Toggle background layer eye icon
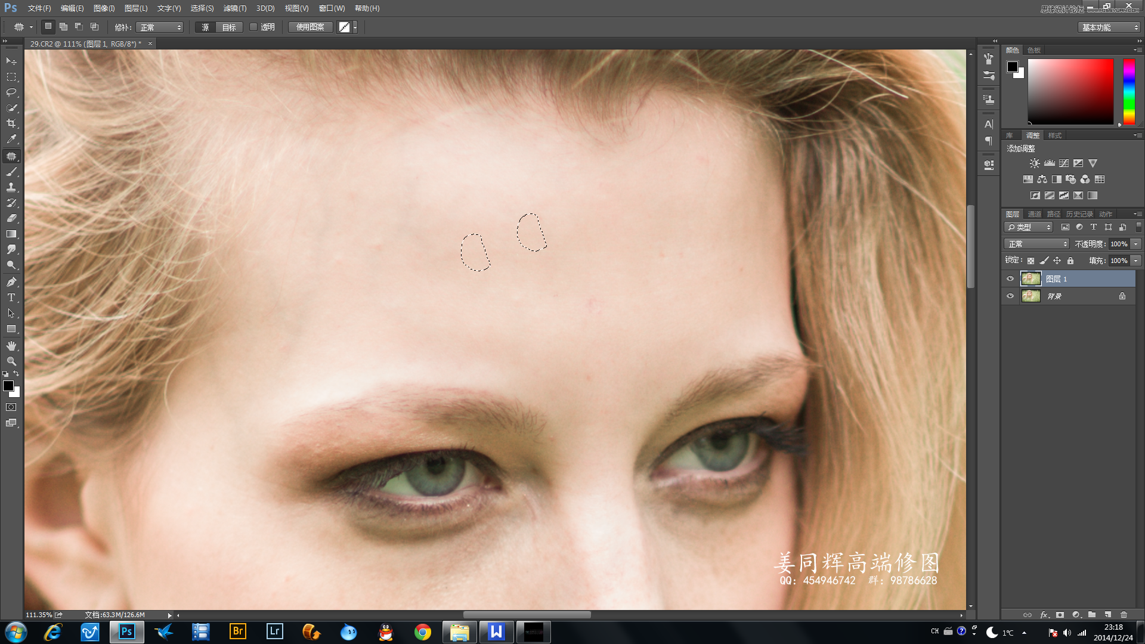 click(1010, 296)
